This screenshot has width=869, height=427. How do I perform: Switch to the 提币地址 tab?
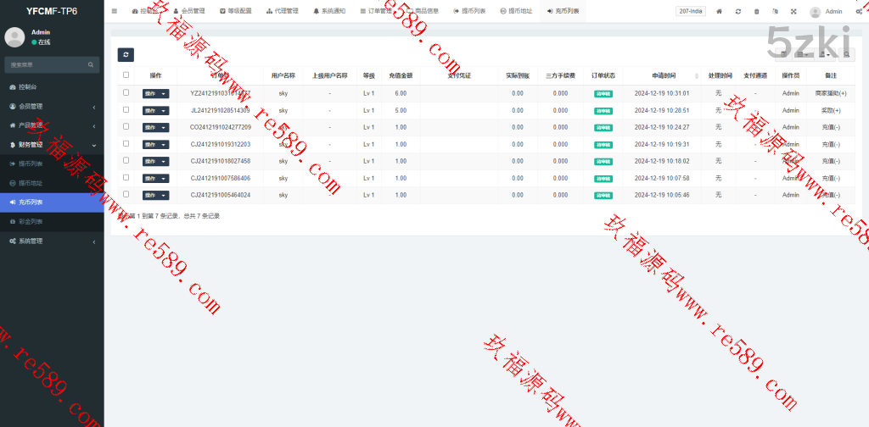pos(516,12)
